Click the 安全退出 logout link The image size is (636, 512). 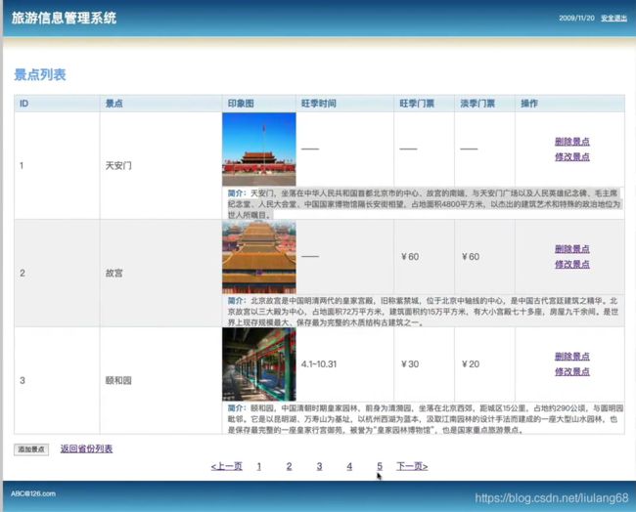coord(613,19)
